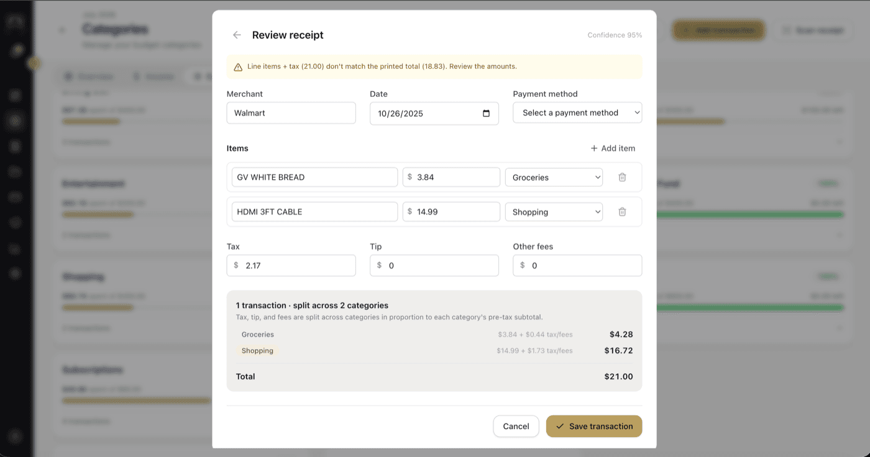Edit the Other fees amount field
Screen dimensions: 870x457
pyautogui.click(x=577, y=266)
